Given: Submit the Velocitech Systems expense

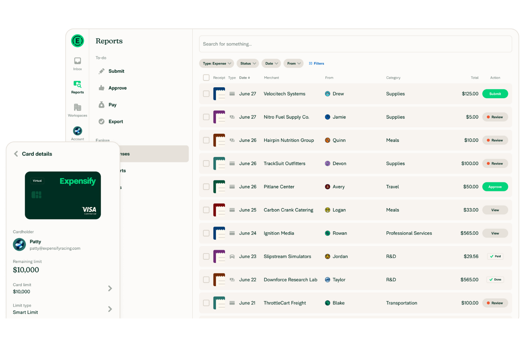Looking at the screenshot, I should 495,94.
